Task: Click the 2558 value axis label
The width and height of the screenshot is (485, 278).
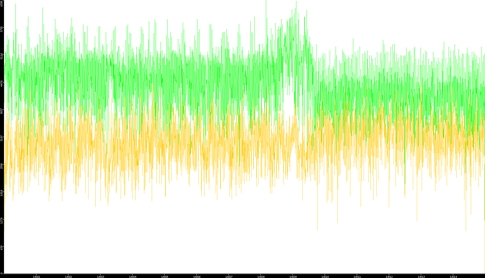Action: [2, 166]
